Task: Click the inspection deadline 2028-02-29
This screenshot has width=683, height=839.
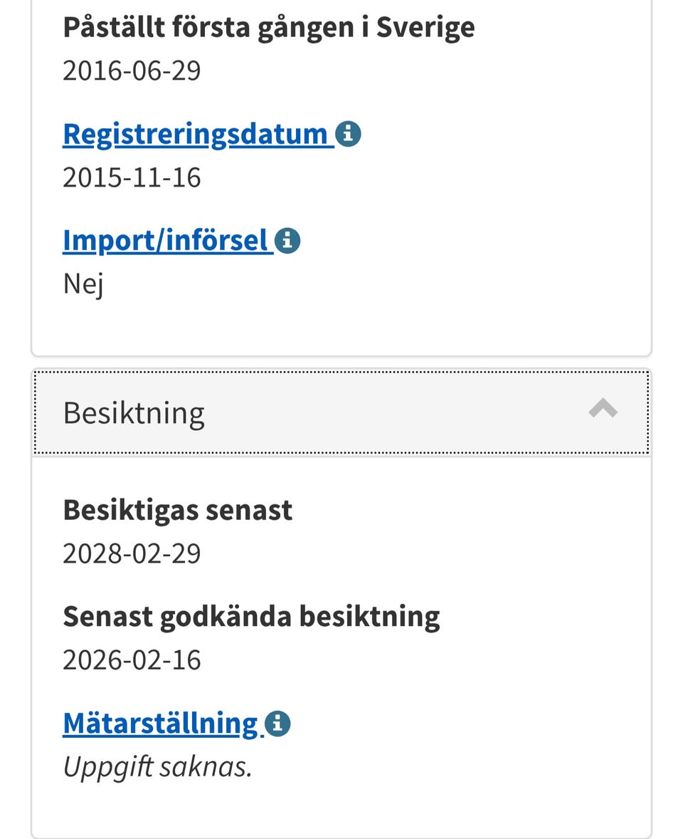Action: pos(132,553)
